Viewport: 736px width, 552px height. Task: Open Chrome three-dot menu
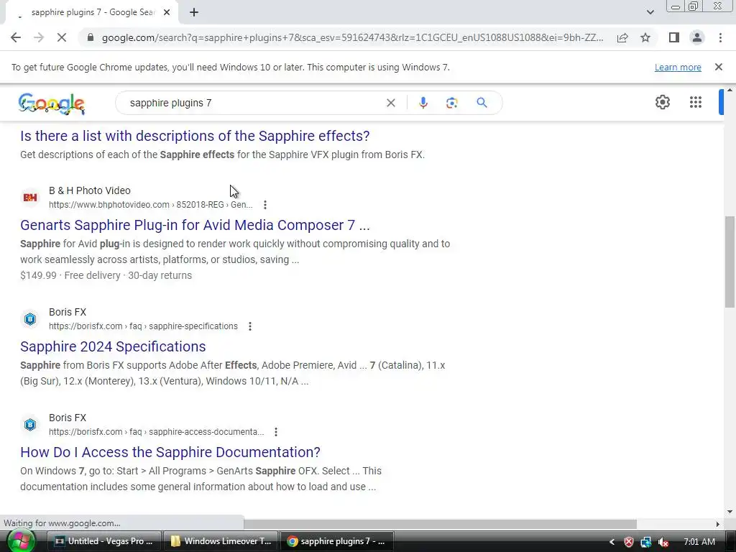(x=720, y=37)
